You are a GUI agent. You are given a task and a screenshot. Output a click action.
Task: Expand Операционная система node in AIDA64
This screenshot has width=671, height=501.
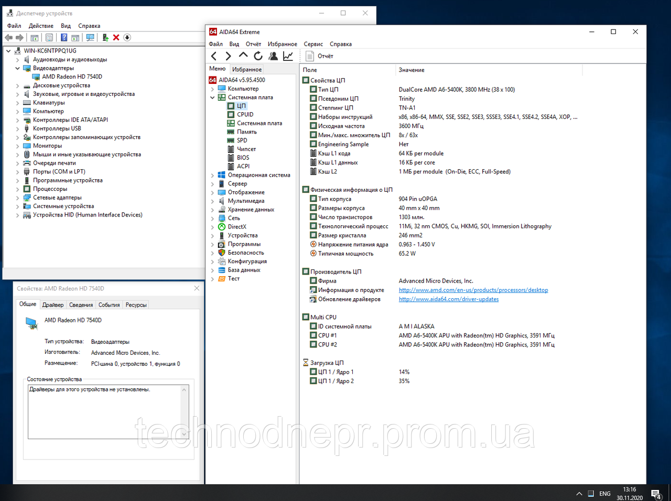coord(212,176)
